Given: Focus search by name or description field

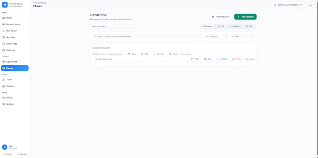Looking at the screenshot, I should point(147,36).
